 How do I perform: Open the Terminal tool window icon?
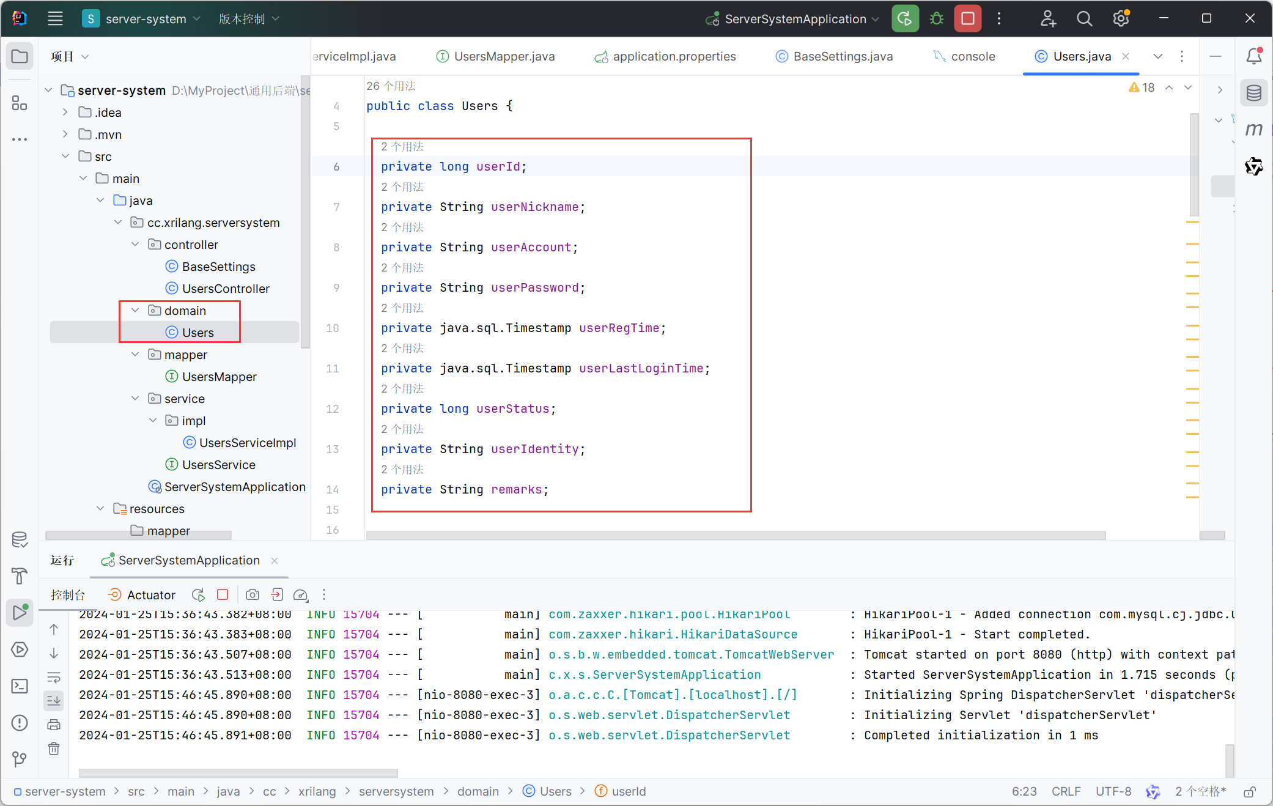coord(20,686)
